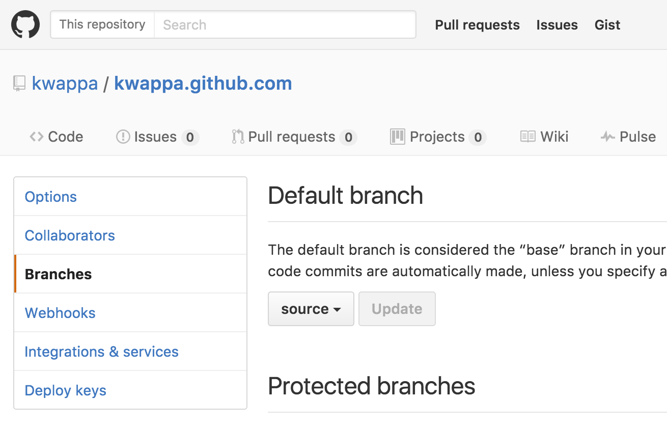Select Integrations & services in sidebar
667x426 pixels.
(x=130, y=352)
